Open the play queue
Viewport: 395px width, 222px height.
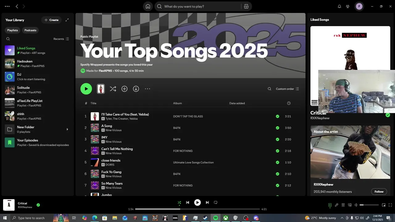point(343,205)
